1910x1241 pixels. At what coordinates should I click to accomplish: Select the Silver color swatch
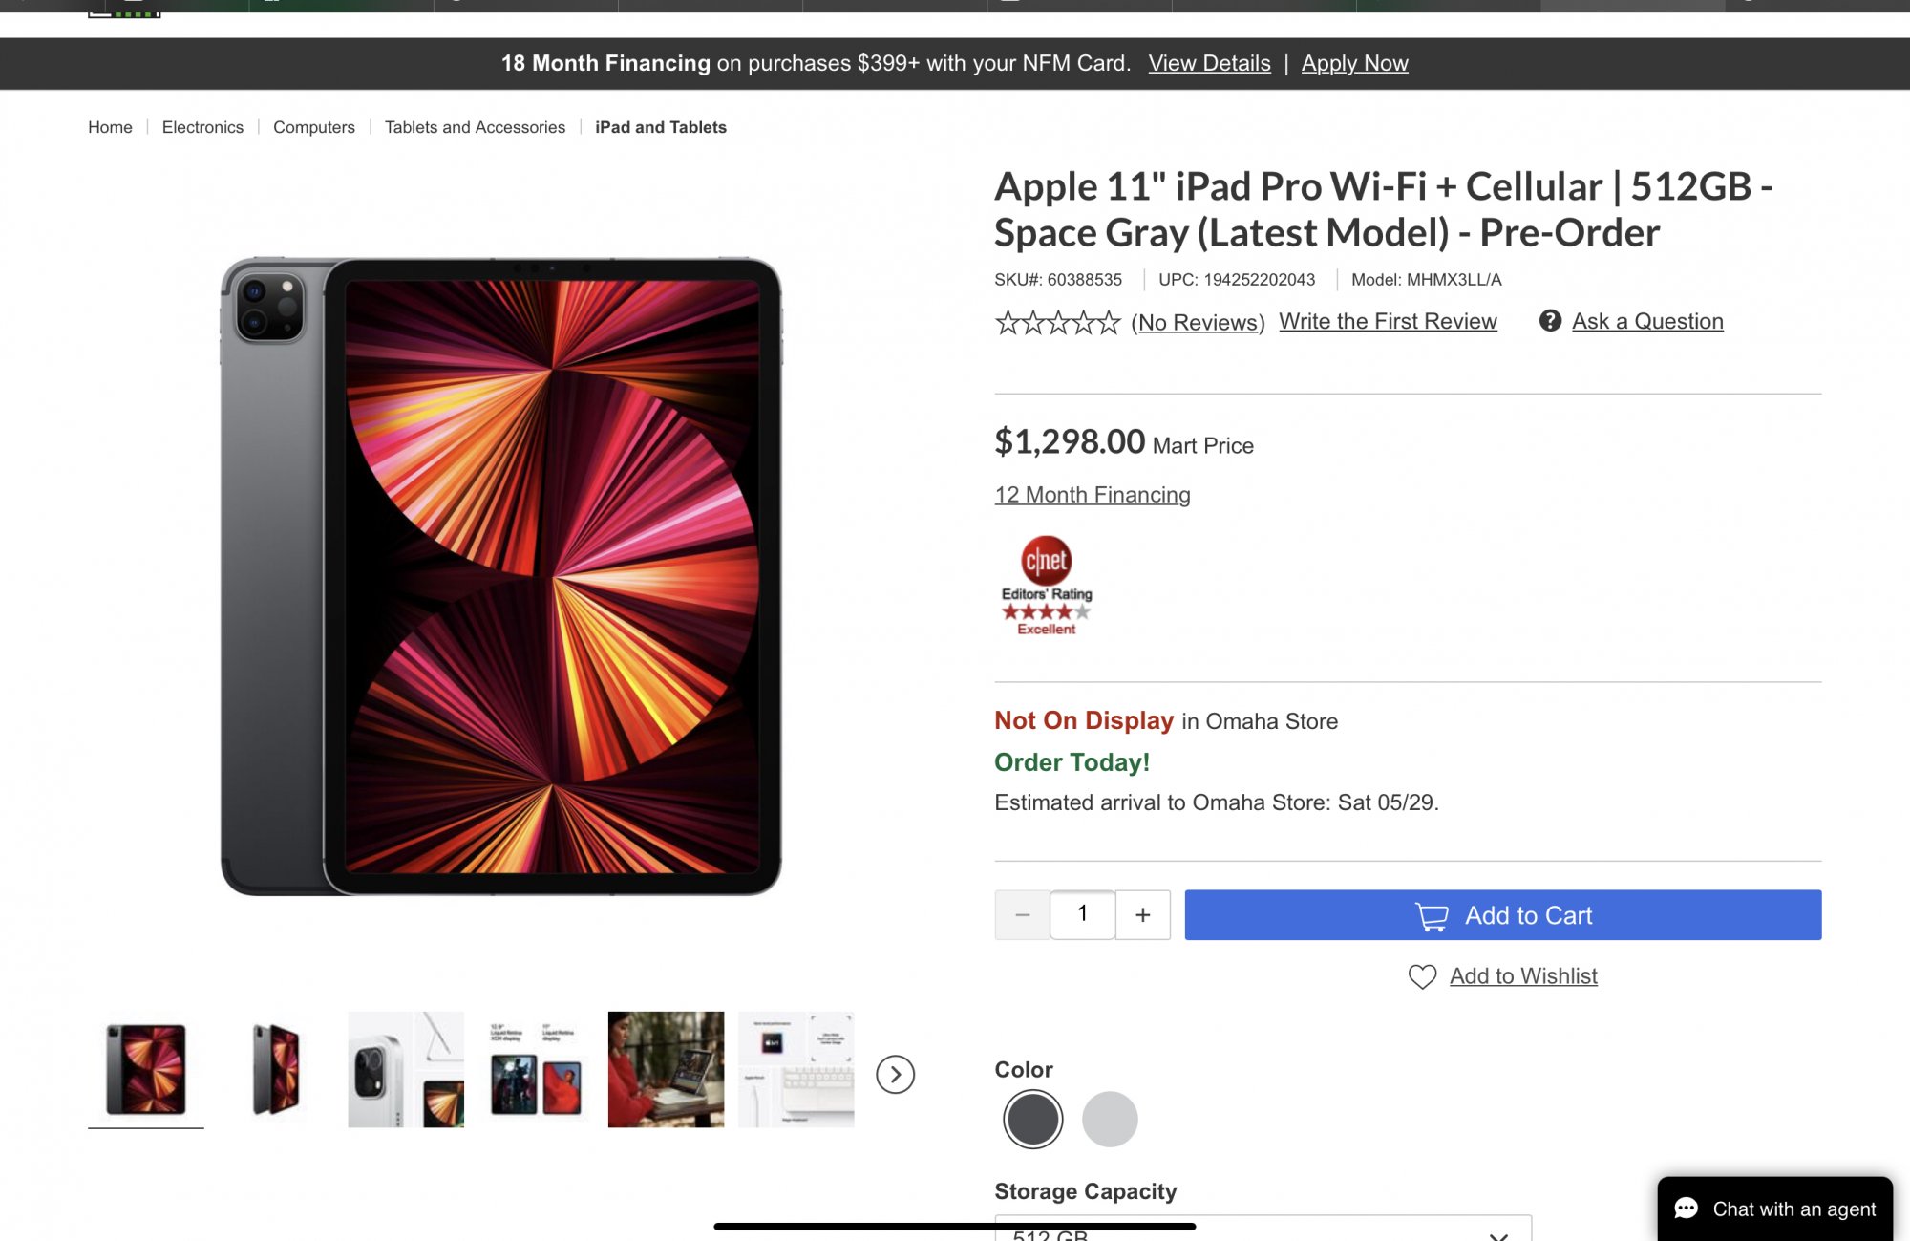click(1110, 1119)
